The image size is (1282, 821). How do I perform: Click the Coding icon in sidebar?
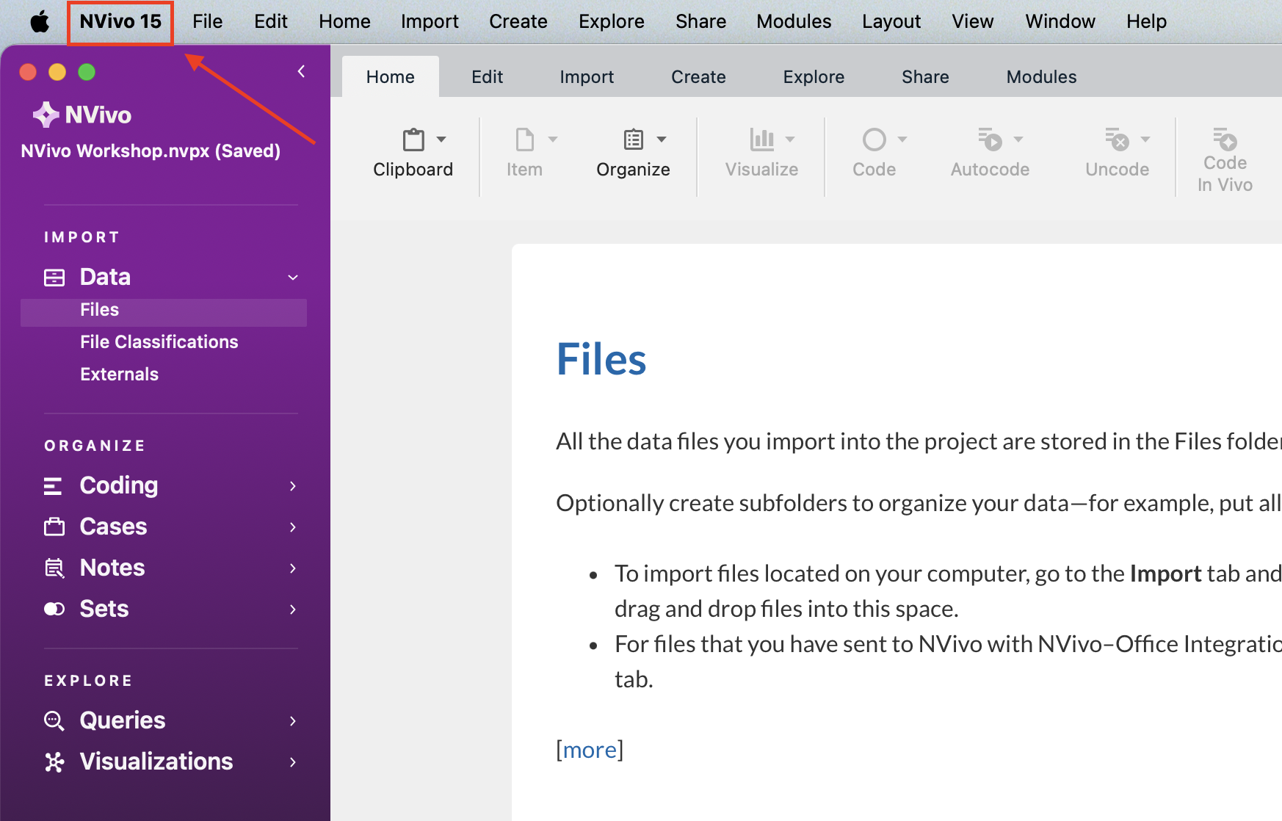[x=53, y=486]
